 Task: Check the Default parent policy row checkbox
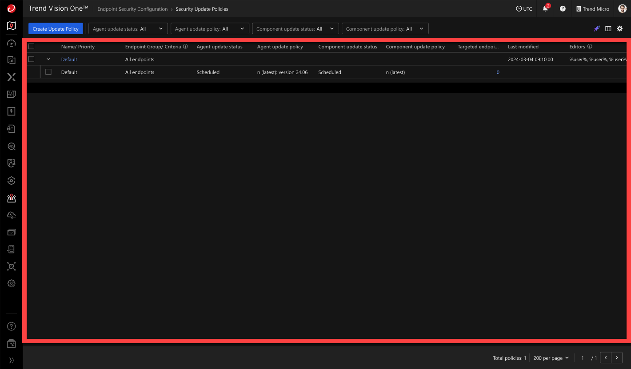pos(31,59)
